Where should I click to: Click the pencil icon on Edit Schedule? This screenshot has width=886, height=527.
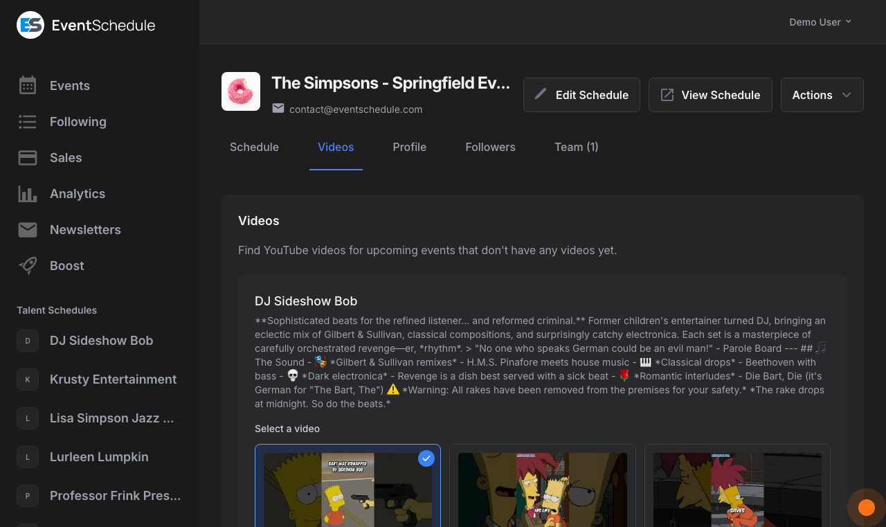click(x=541, y=94)
